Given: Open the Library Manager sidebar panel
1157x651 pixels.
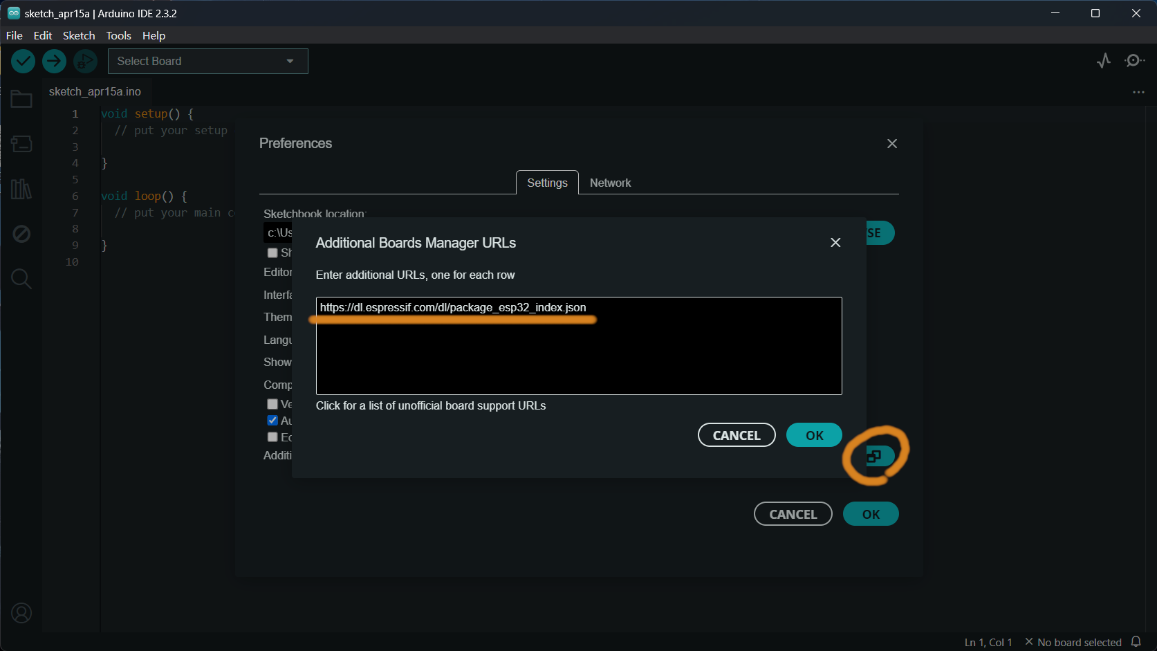Looking at the screenshot, I should [x=21, y=189].
